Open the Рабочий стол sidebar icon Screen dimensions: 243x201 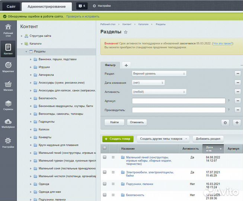point(8,29)
